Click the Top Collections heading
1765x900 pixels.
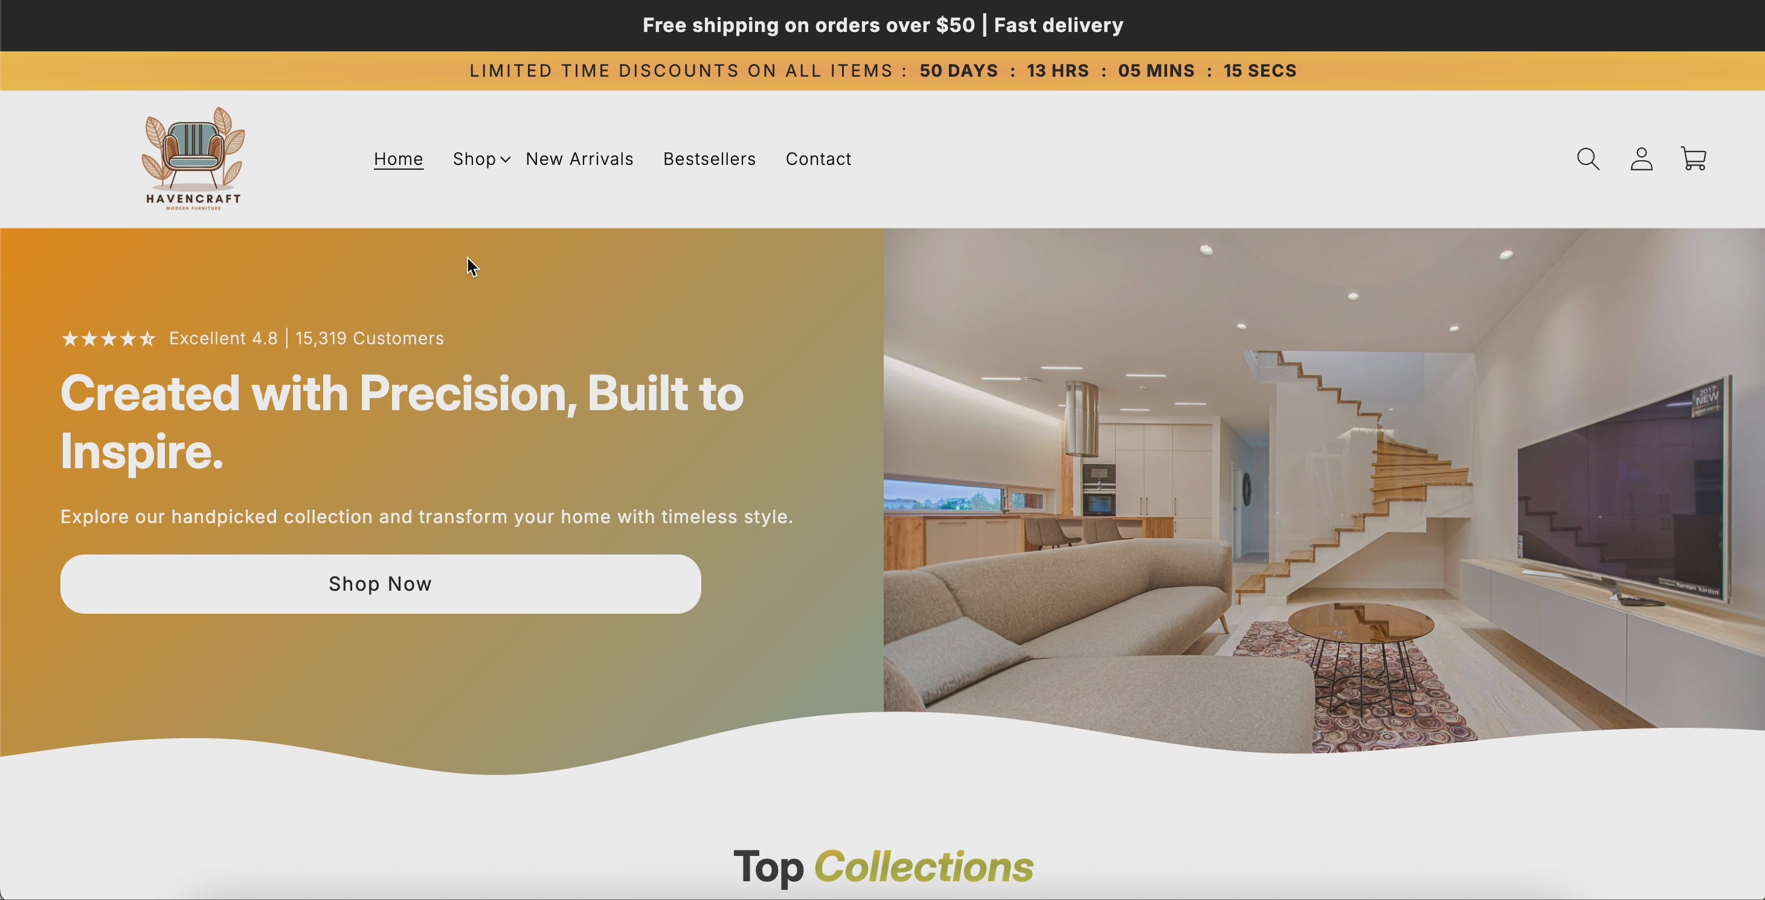coord(882,866)
